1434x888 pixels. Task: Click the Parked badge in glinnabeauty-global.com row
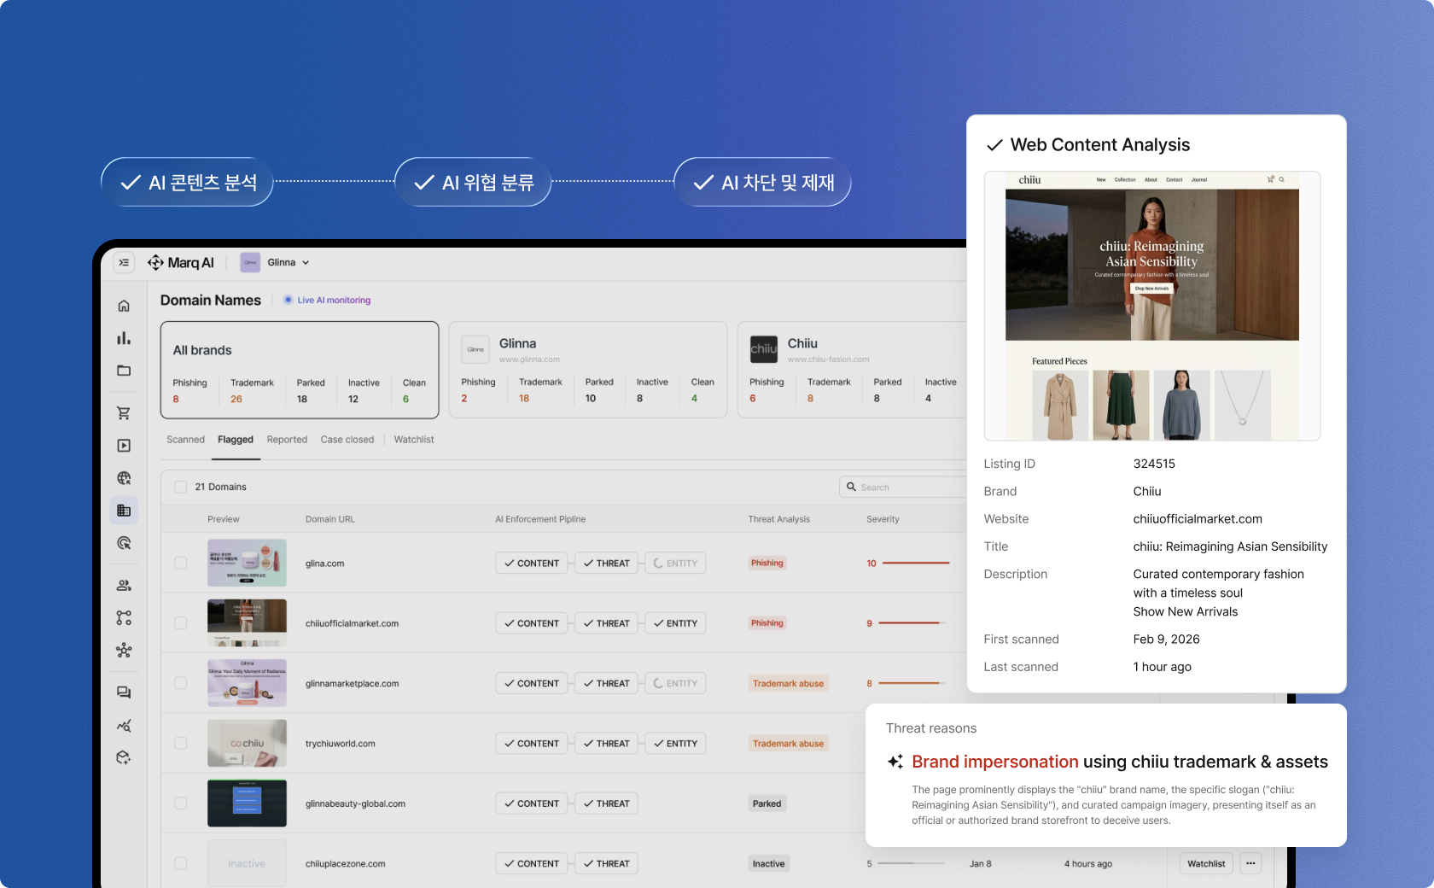(767, 803)
